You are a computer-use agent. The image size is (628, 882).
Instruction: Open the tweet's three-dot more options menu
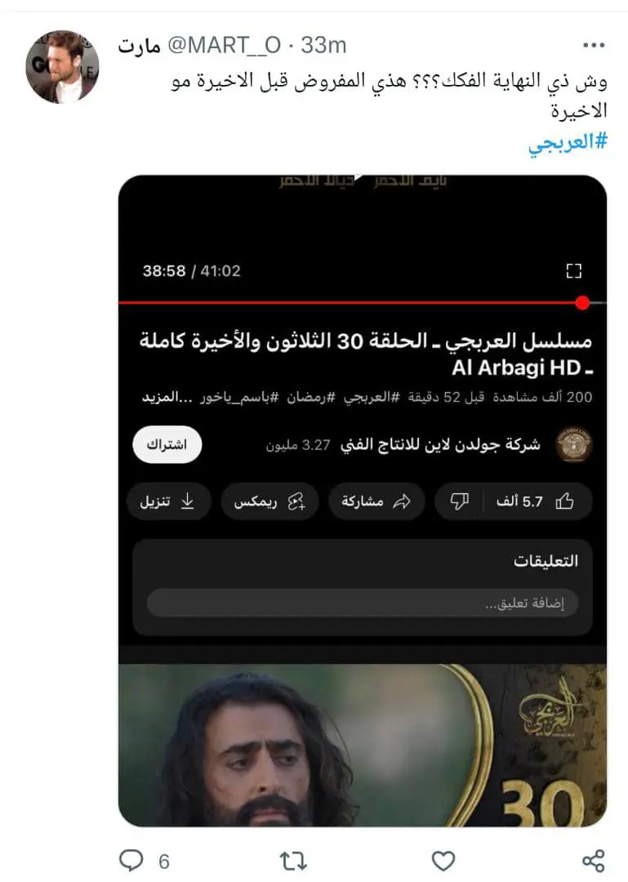594,45
